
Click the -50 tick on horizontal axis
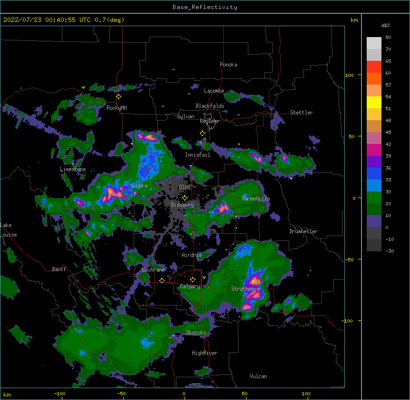121,393
